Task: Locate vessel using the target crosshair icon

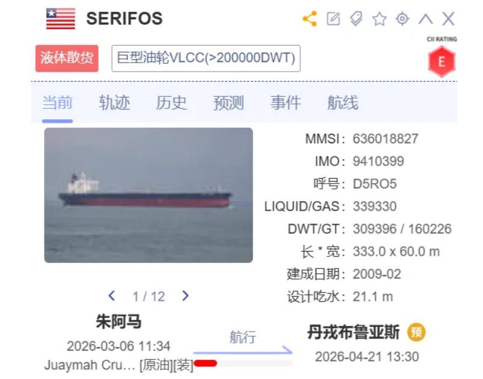Action: [x=402, y=19]
